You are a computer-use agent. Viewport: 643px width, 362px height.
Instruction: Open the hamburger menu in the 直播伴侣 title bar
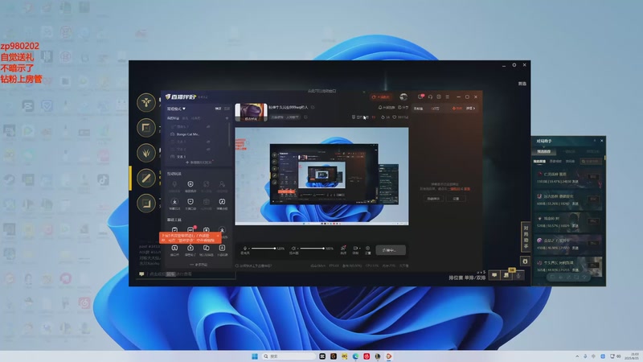pos(448,97)
